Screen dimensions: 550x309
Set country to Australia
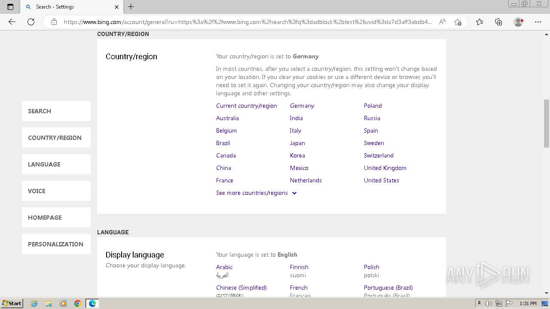coord(227,118)
